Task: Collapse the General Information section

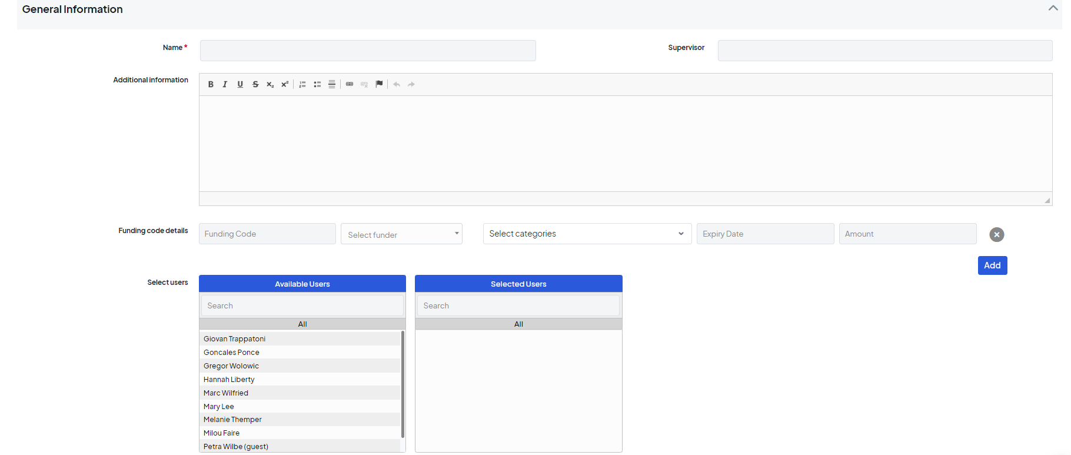Action: 1053,8
